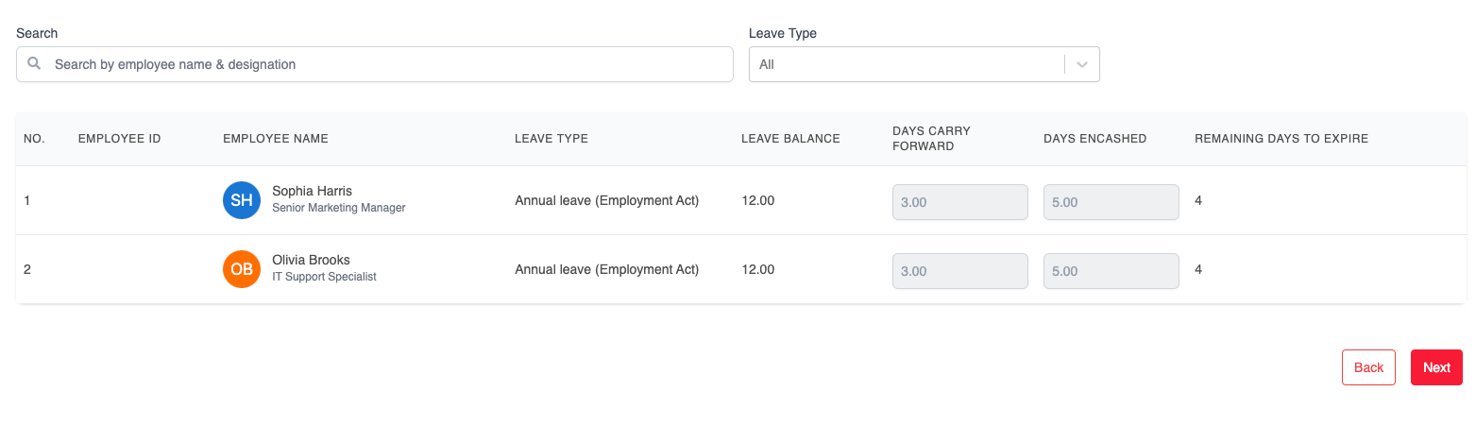Open the Leave Type dropdown arrow
Viewport: 1476px width, 425px height.
click(1082, 64)
